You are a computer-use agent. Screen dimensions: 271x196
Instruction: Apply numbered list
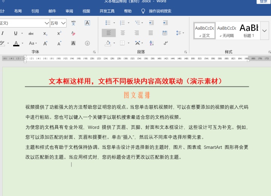pos(122,23)
